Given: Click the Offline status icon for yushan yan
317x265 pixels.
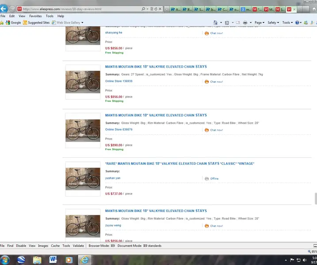Looking at the screenshot, I should (x=206, y=178).
